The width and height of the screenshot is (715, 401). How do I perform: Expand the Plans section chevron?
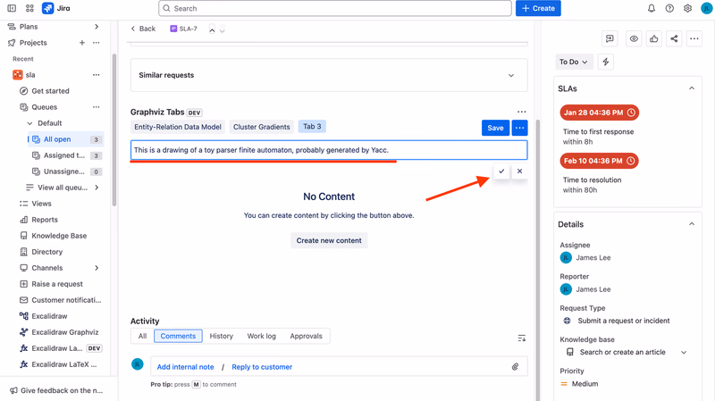(97, 27)
